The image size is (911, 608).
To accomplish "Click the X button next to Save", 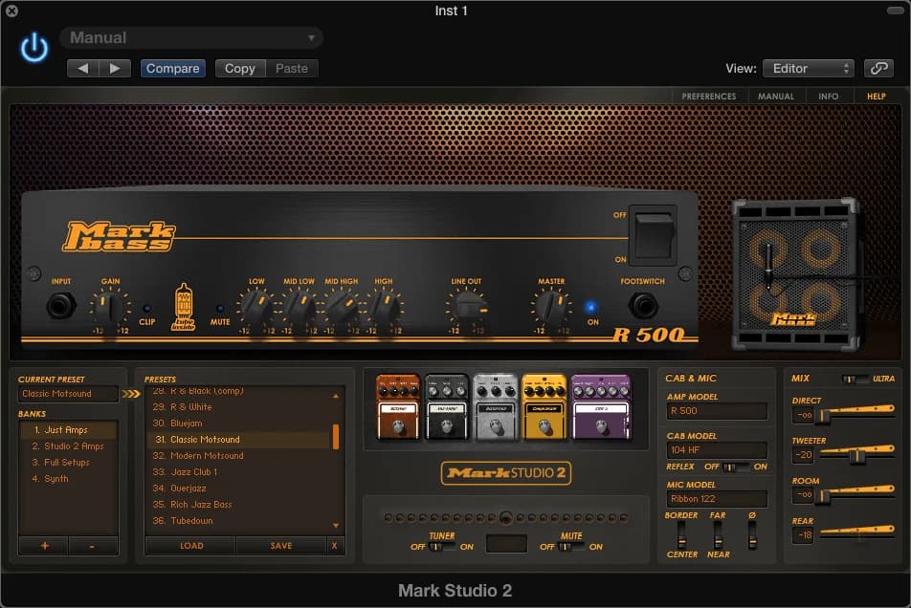I will pos(334,546).
